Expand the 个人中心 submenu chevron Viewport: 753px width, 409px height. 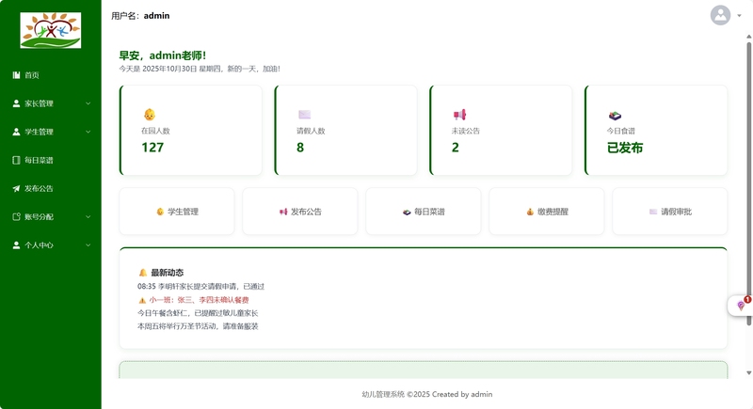point(88,245)
